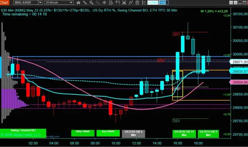Expand the MNQ JUN26 instrument dropdown arrow

pyautogui.click(x=40, y=2)
